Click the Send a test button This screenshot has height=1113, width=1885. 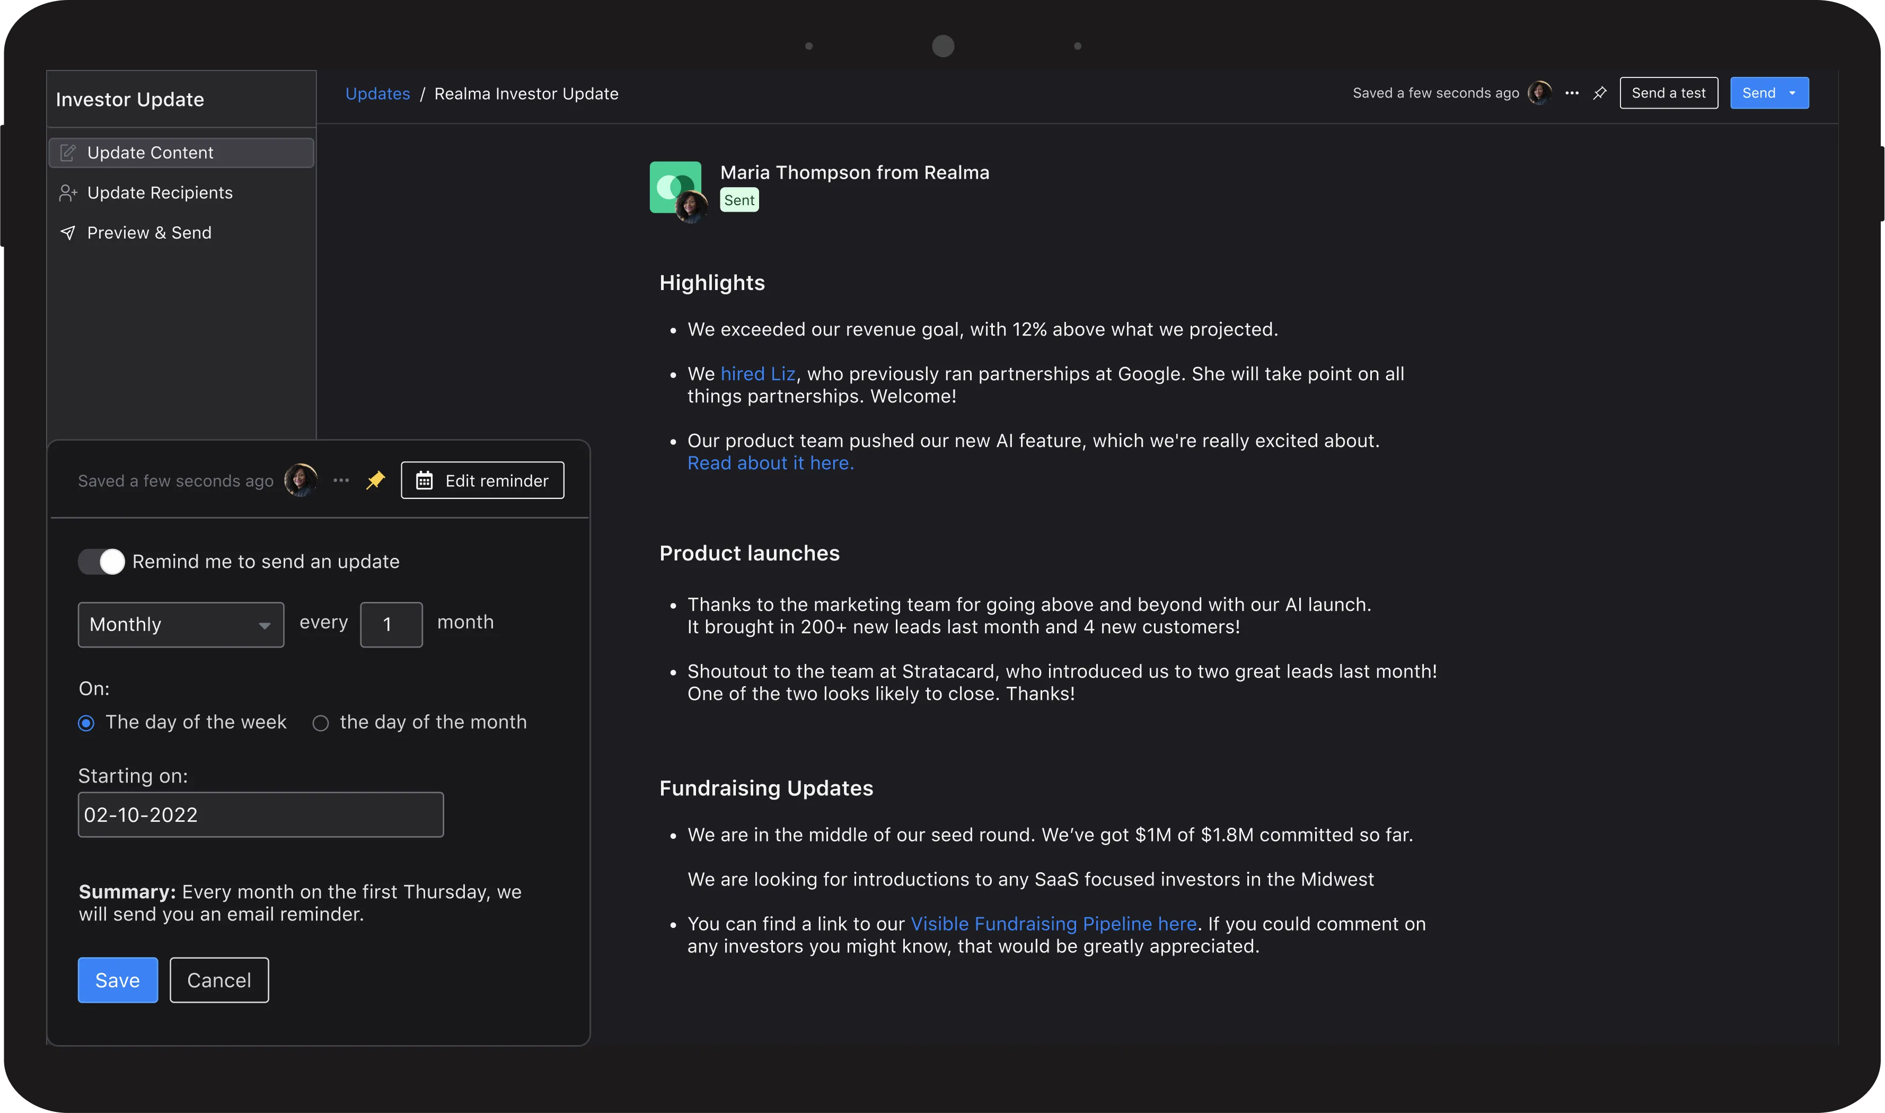(x=1668, y=93)
